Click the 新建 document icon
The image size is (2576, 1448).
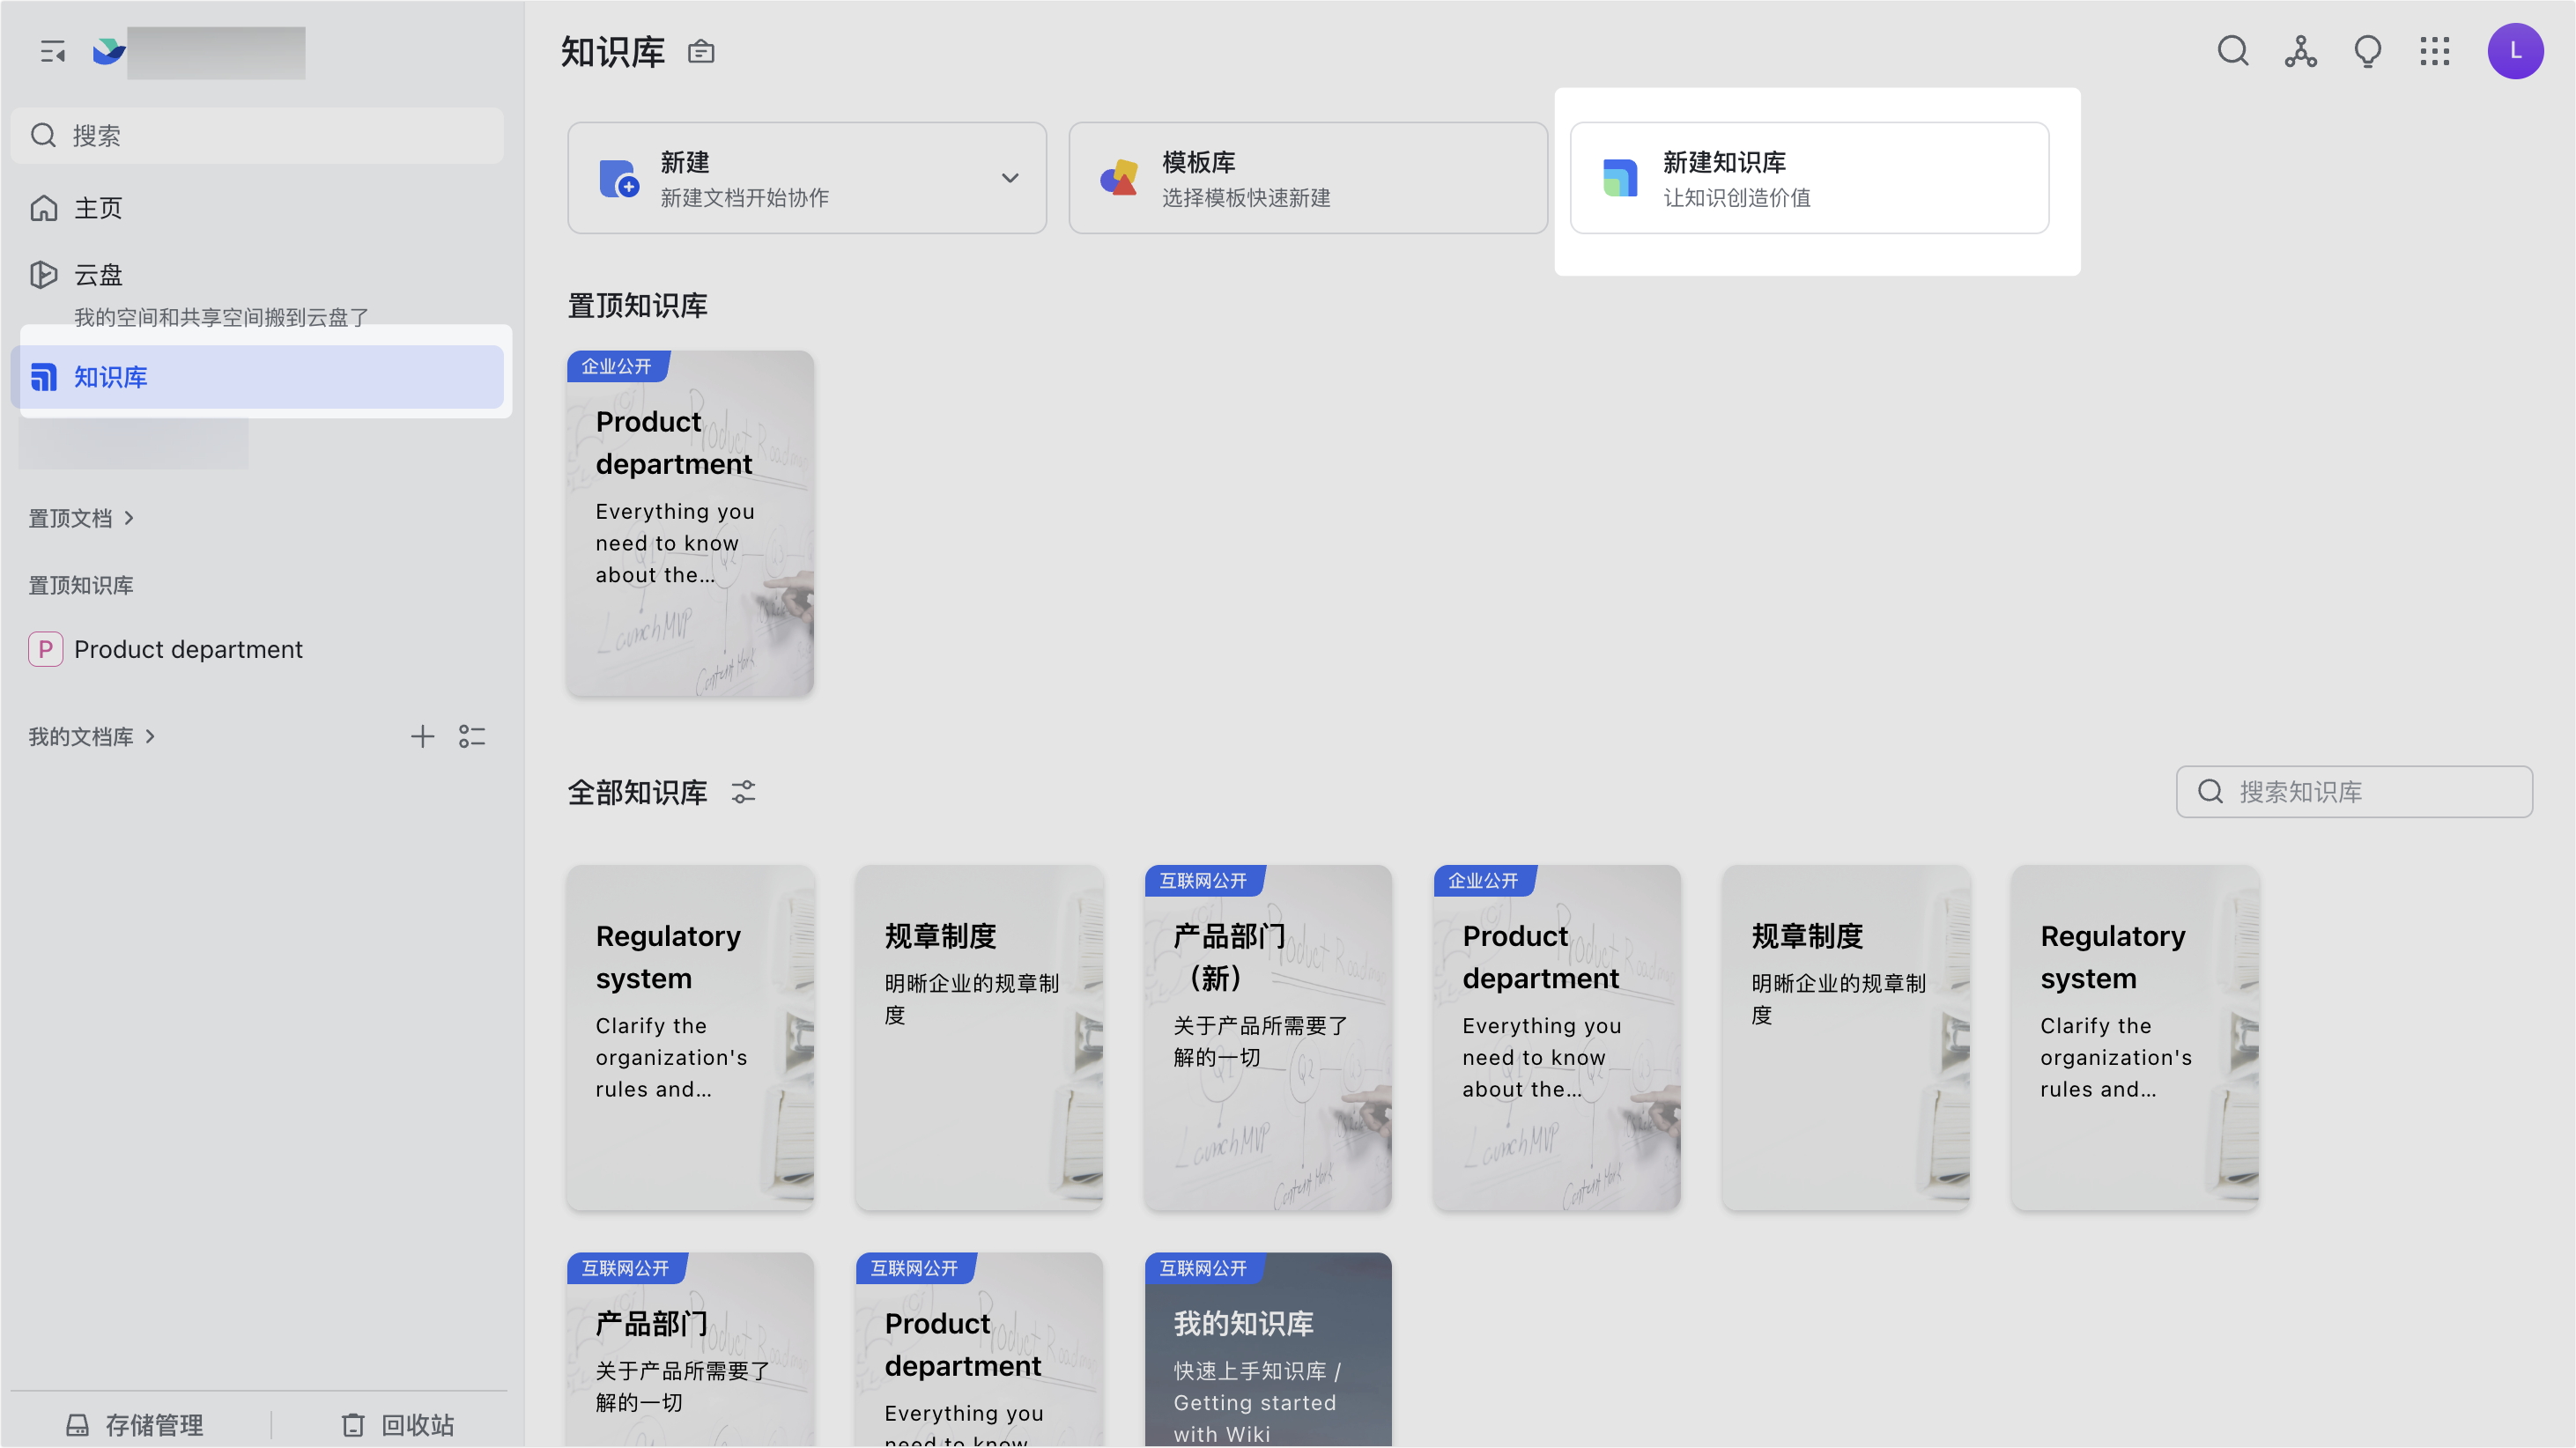click(619, 179)
